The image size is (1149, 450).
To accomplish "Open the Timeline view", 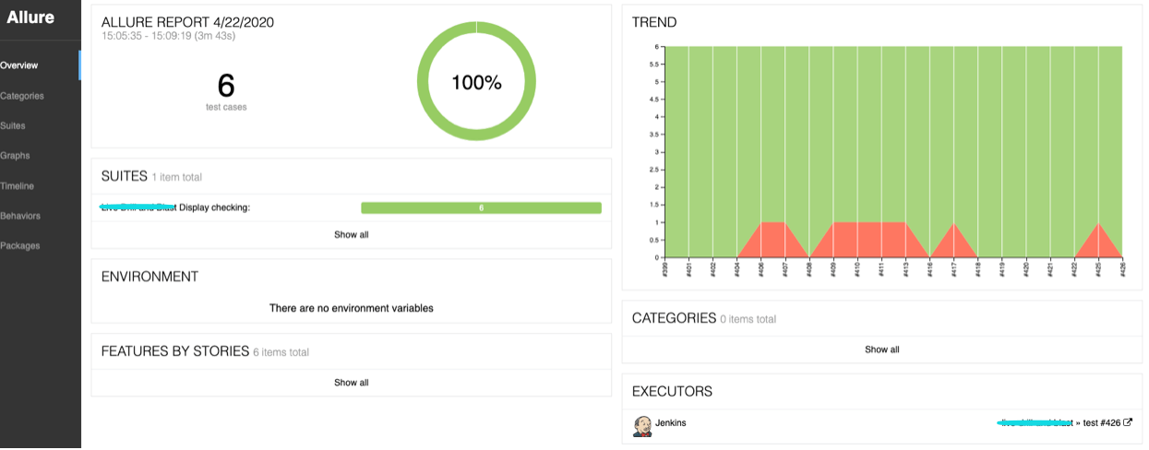I will point(18,185).
